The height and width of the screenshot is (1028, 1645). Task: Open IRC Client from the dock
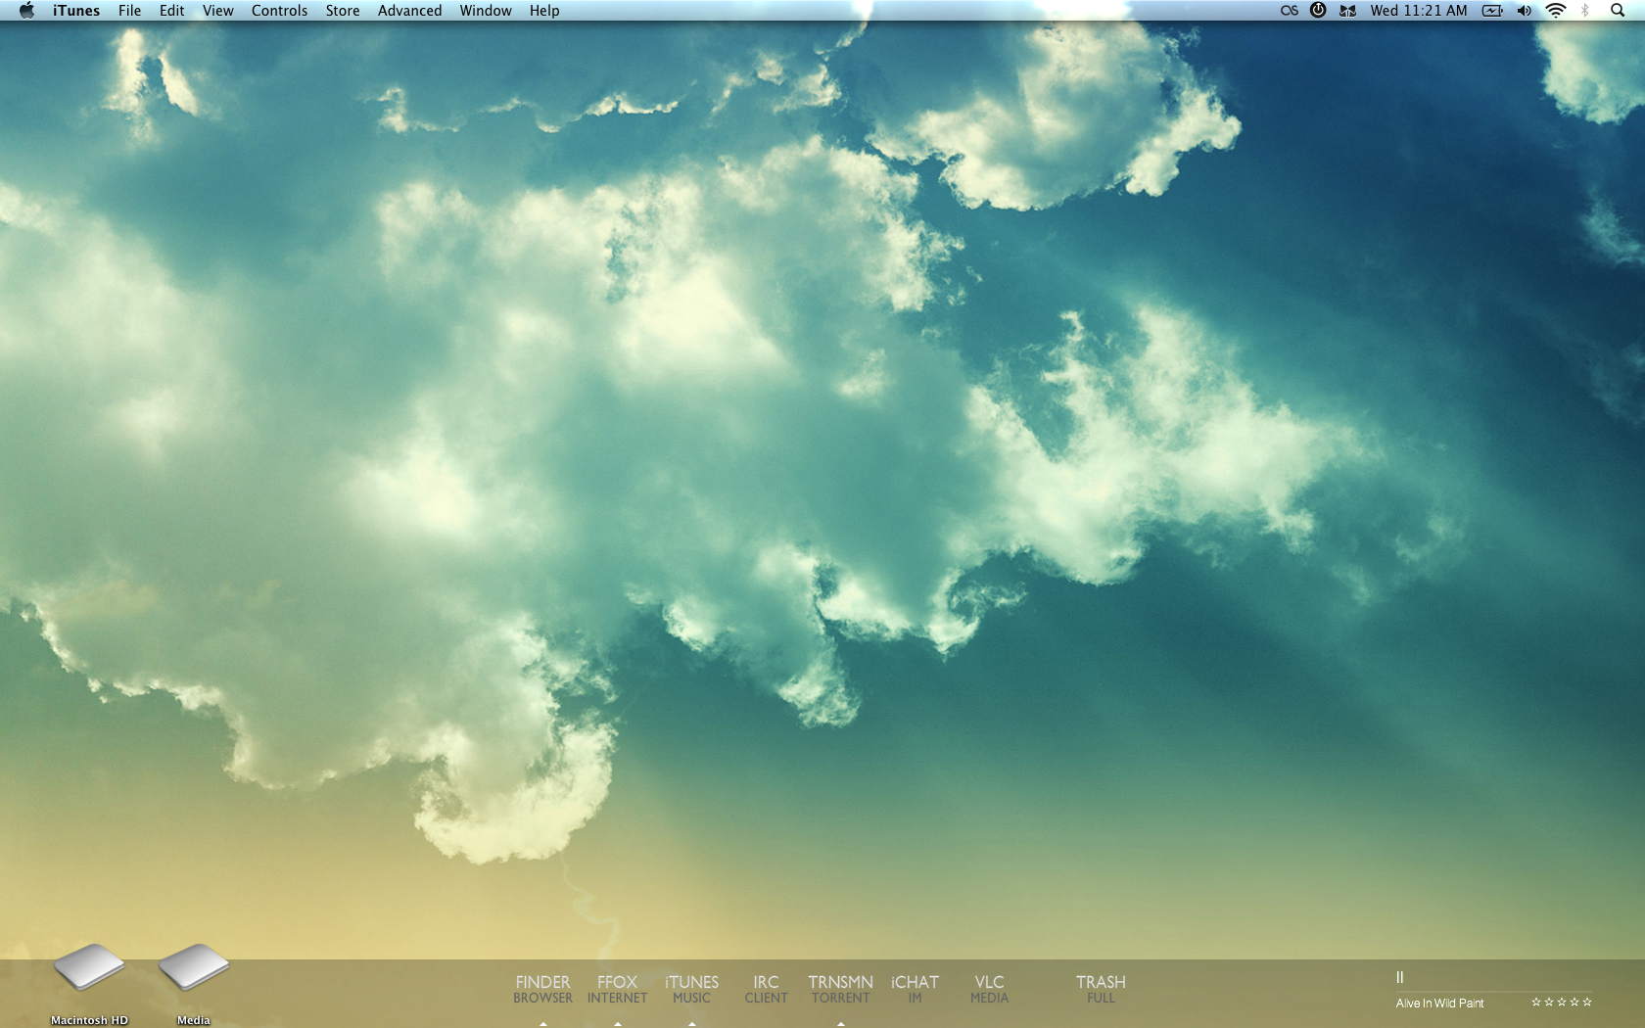coord(766,989)
